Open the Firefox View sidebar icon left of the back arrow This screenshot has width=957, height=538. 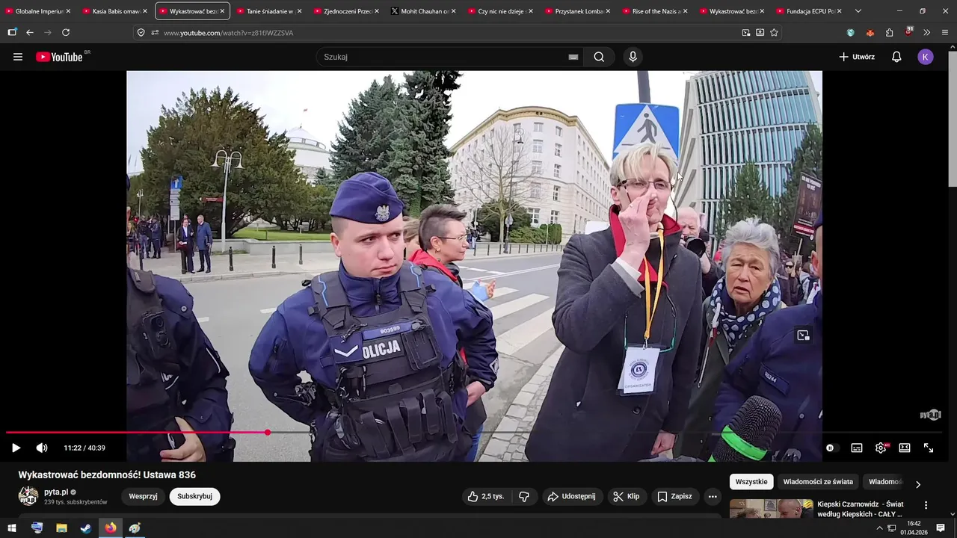click(x=12, y=33)
